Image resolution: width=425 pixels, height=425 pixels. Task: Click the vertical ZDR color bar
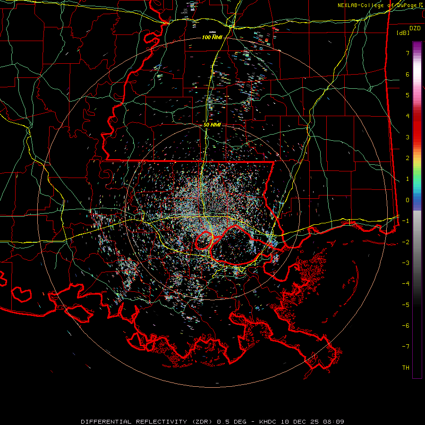pyautogui.click(x=417, y=210)
